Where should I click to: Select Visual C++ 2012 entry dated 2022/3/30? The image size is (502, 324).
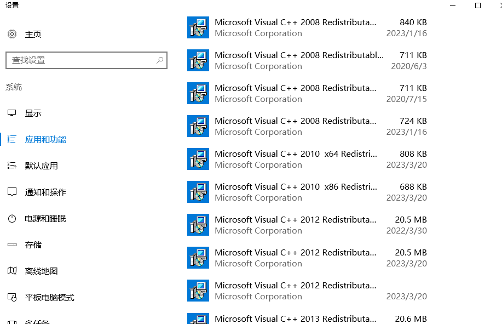coord(307,225)
